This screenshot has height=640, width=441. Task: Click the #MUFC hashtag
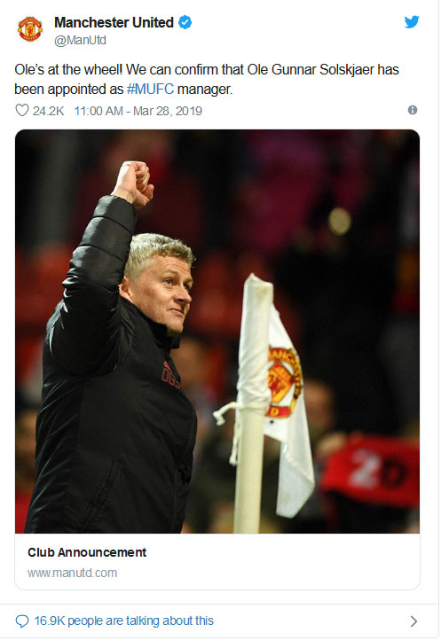150,89
